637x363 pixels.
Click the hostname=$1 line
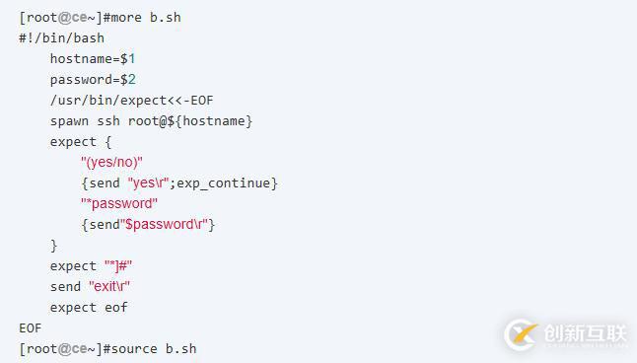pos(93,59)
